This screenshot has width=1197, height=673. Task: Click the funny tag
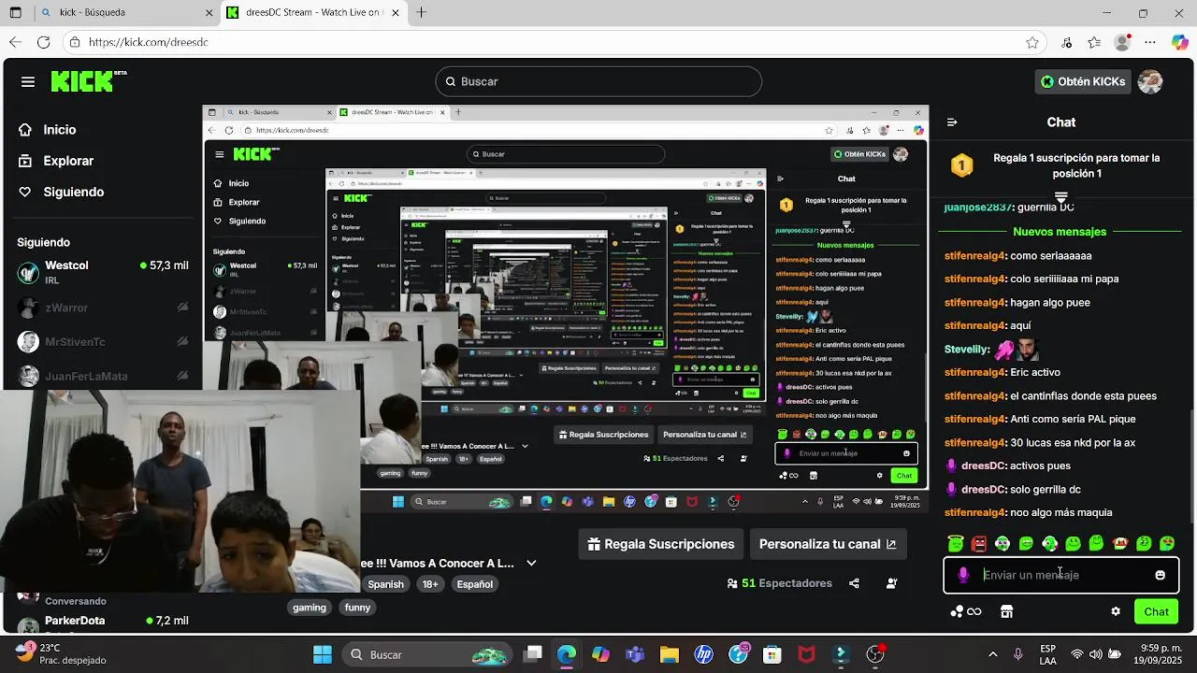[357, 608]
